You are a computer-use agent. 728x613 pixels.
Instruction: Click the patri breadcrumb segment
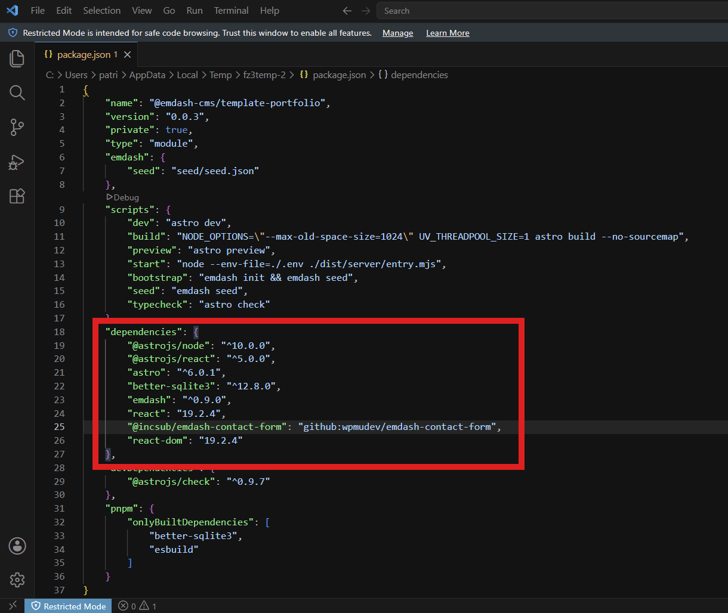[x=109, y=75]
